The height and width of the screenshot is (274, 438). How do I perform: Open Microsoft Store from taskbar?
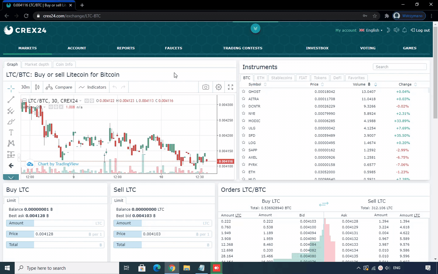pyautogui.click(x=142, y=268)
